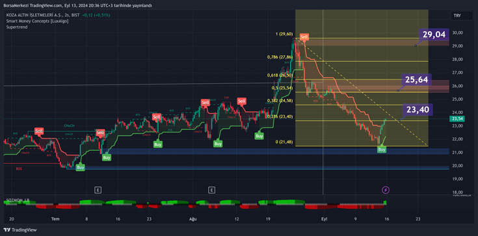
Task: Click the date 9 on the time axis
Action: pos(356,219)
